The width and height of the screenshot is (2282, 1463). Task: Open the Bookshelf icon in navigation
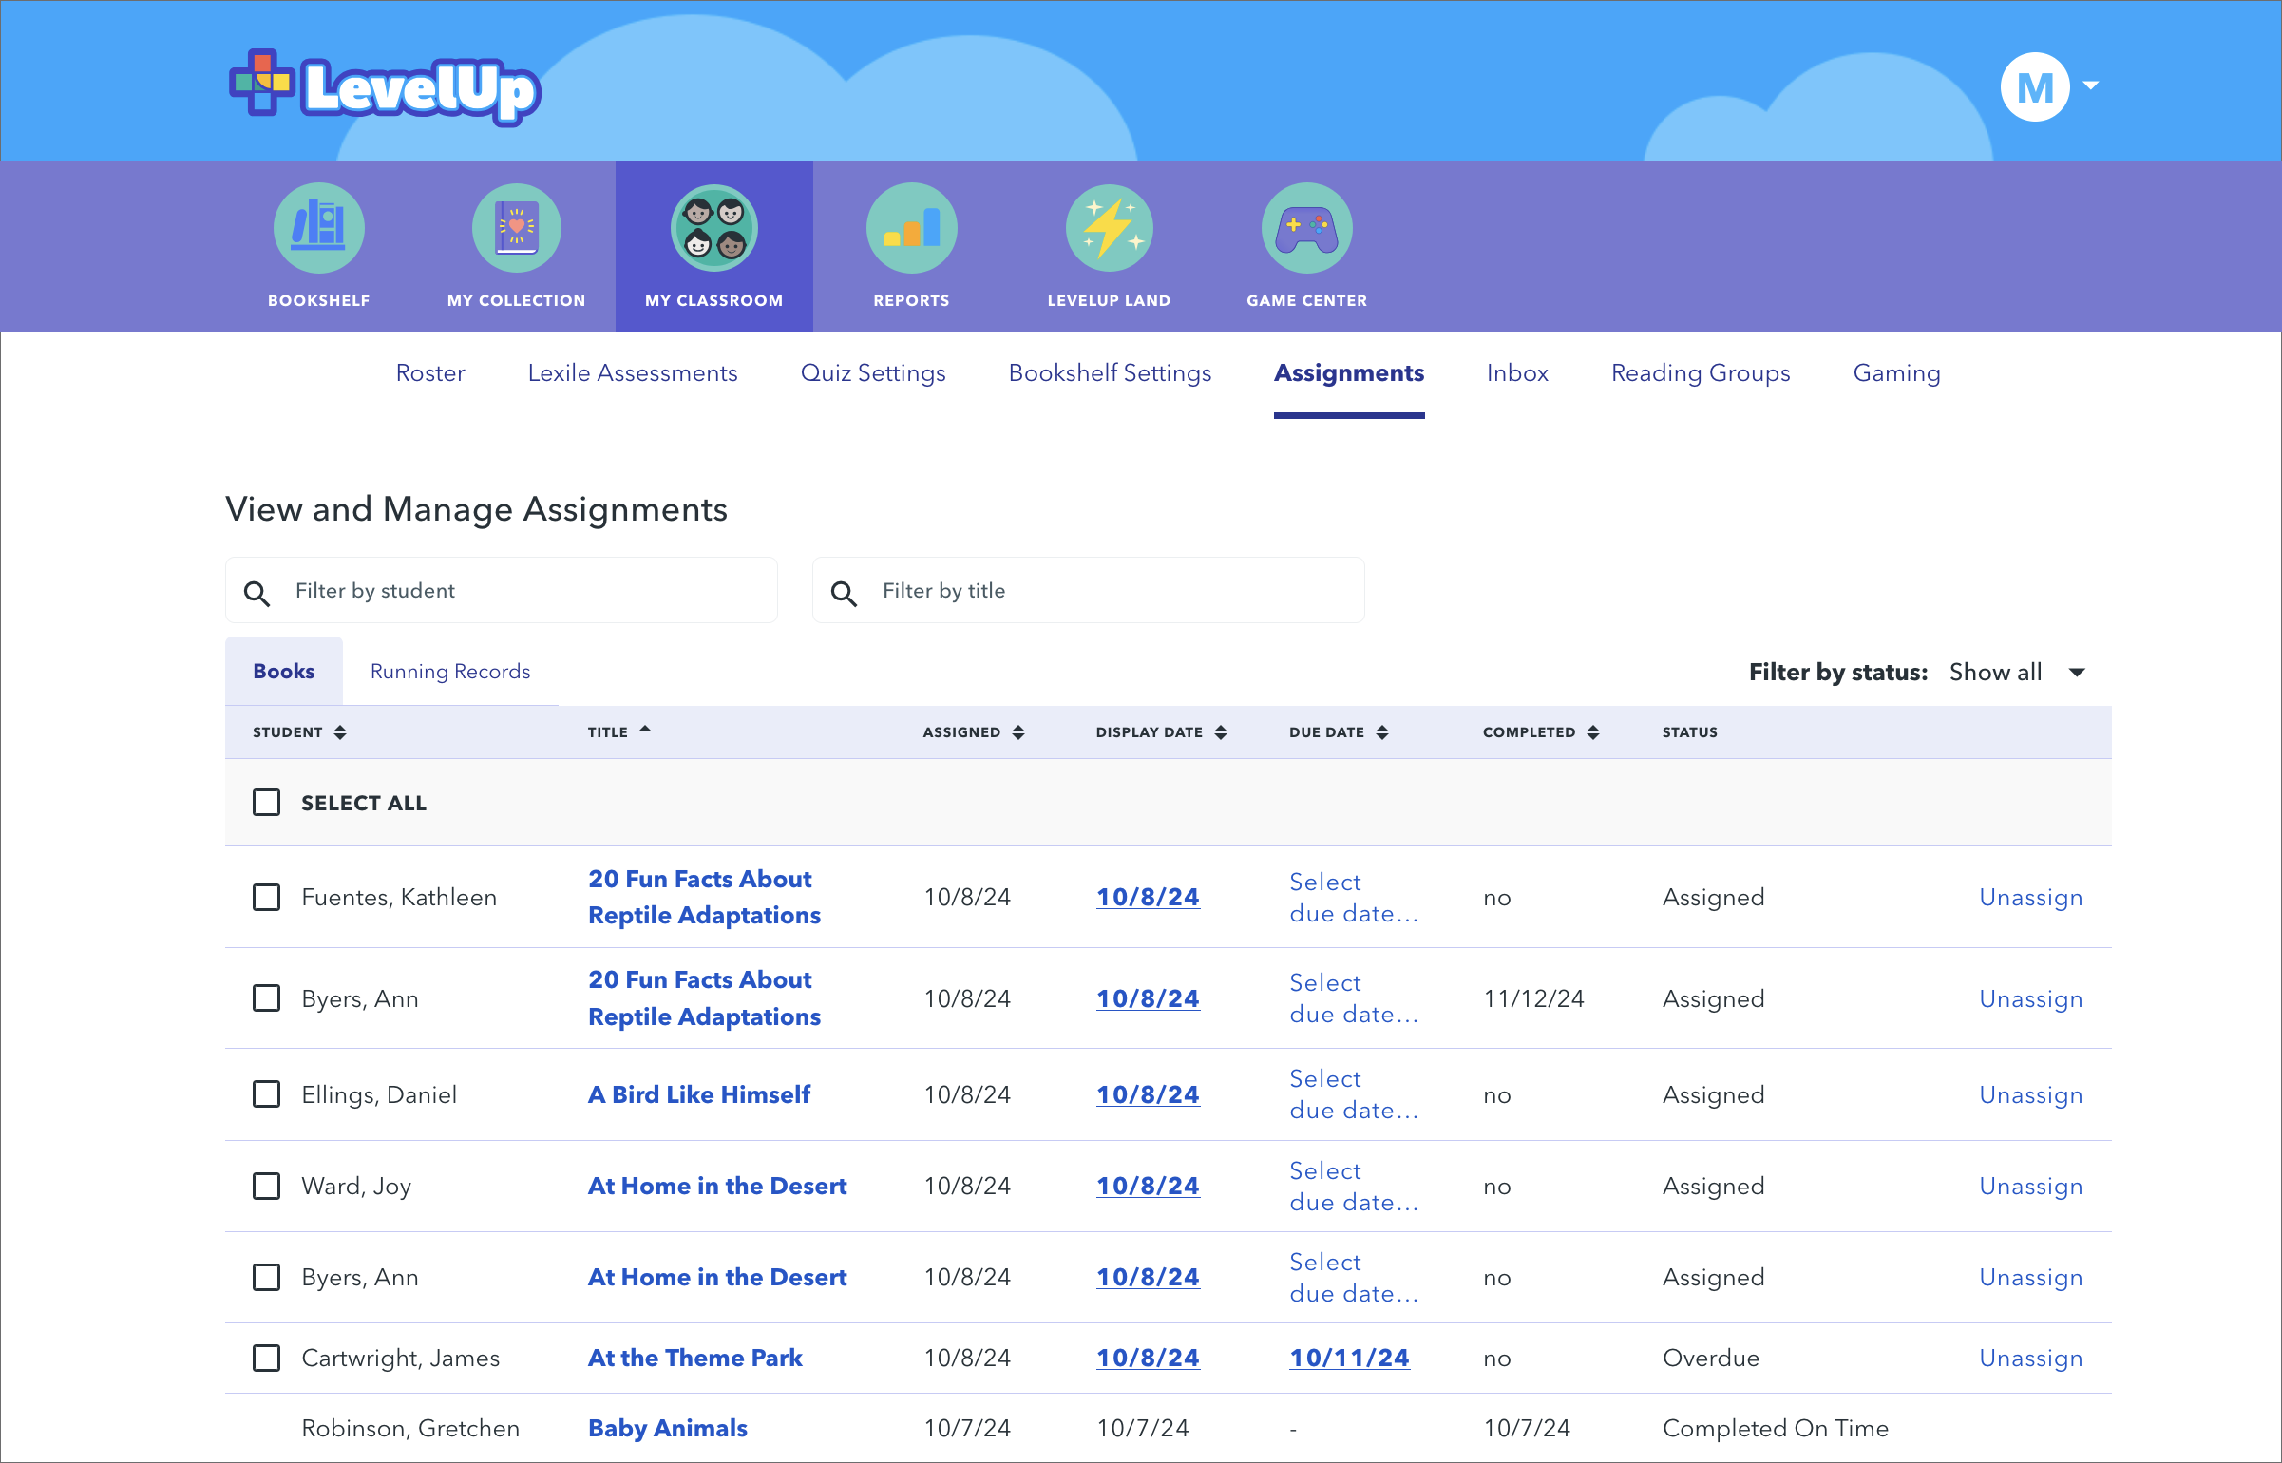coord(318,229)
